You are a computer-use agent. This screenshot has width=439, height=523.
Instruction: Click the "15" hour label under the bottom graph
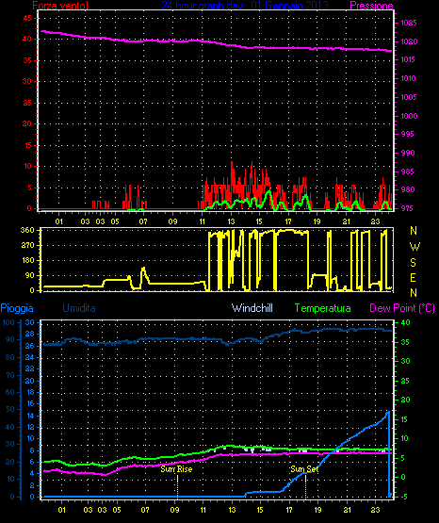(x=260, y=510)
